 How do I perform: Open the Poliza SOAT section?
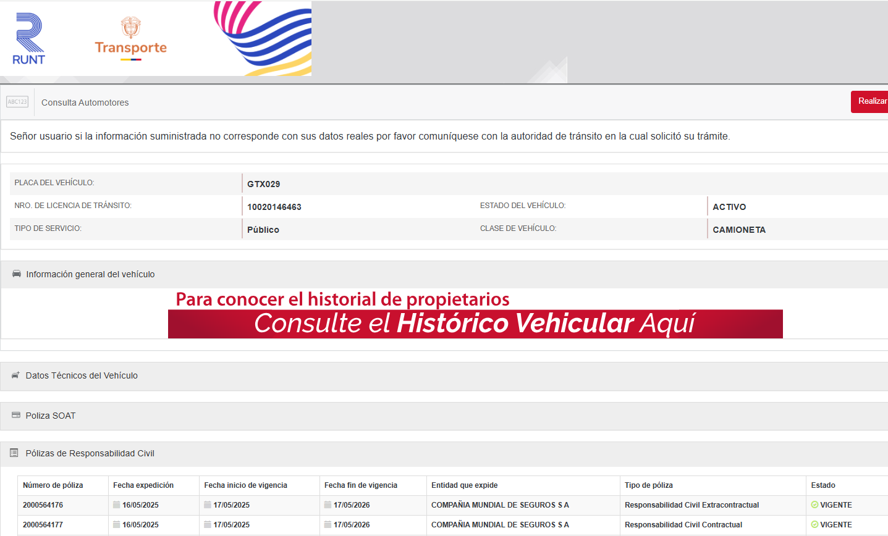[51, 416]
